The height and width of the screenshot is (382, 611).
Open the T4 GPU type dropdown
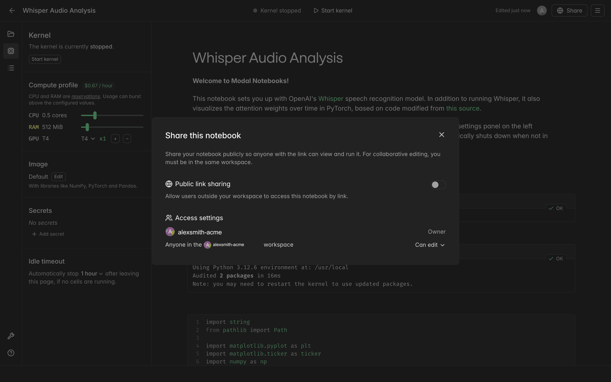88,139
